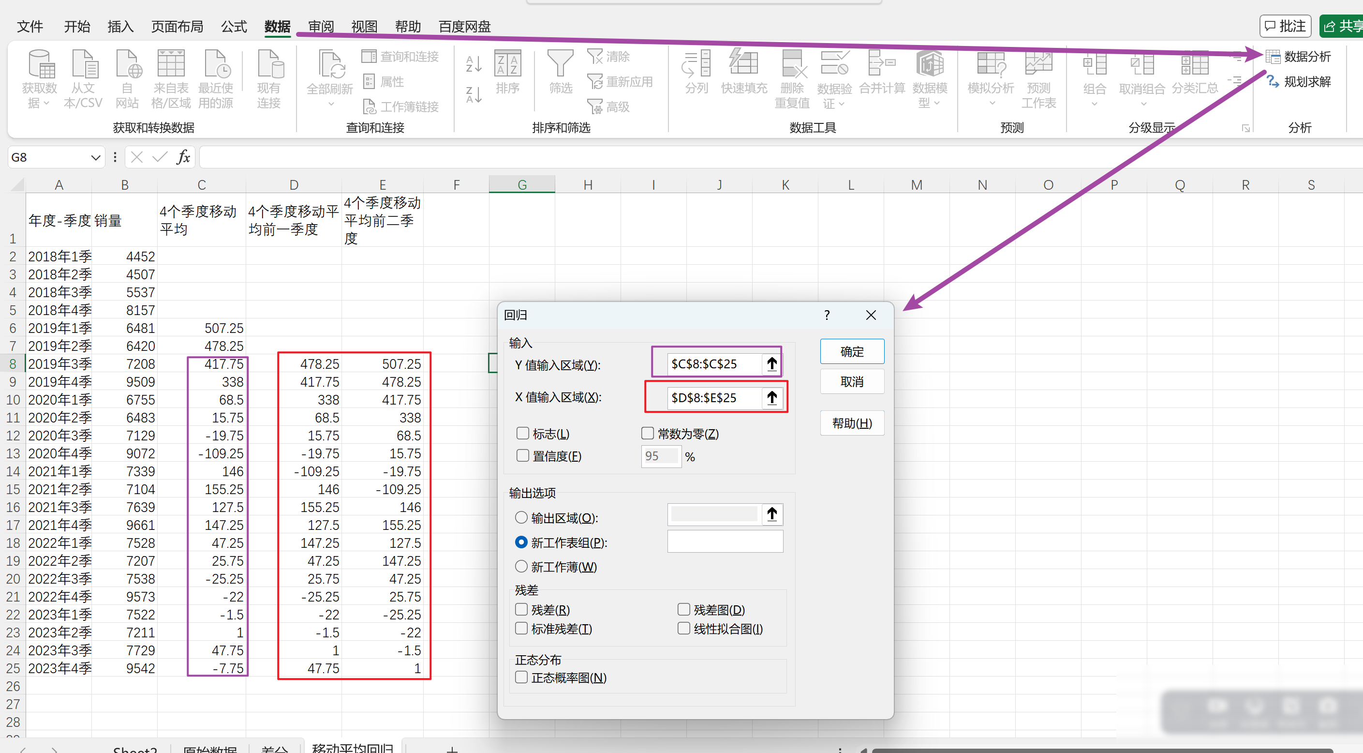This screenshot has width=1363, height=753.
Task: Select the 输出区域(O) radio button
Action: click(521, 517)
